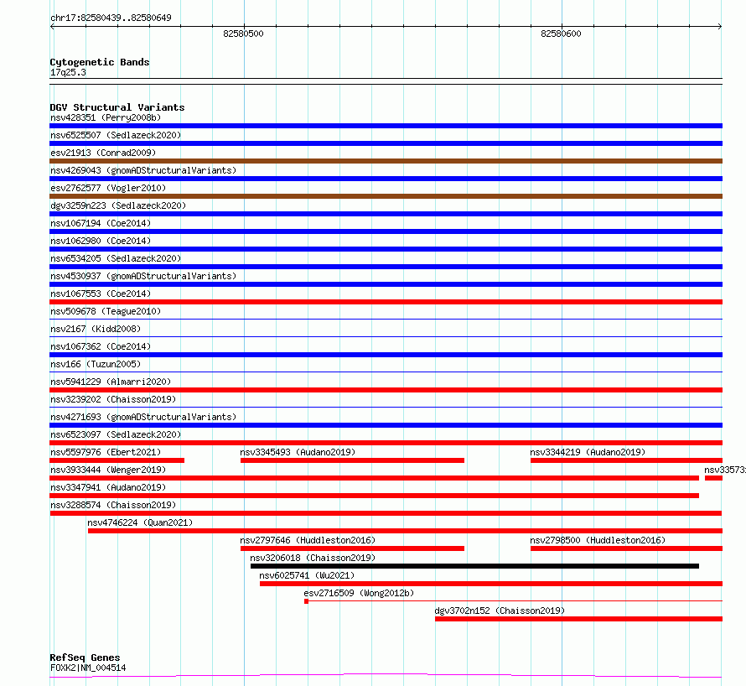Click the FOXK2|NM_004514 gene label

click(88, 668)
